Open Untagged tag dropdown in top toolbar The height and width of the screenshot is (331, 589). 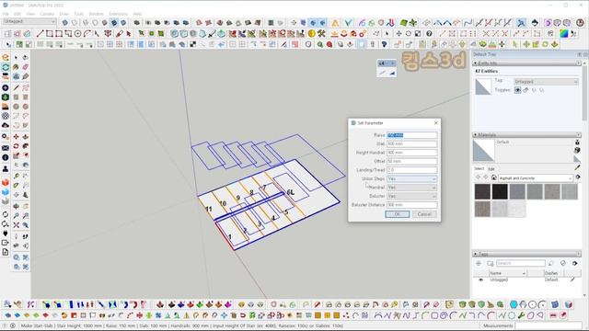(x=29, y=22)
